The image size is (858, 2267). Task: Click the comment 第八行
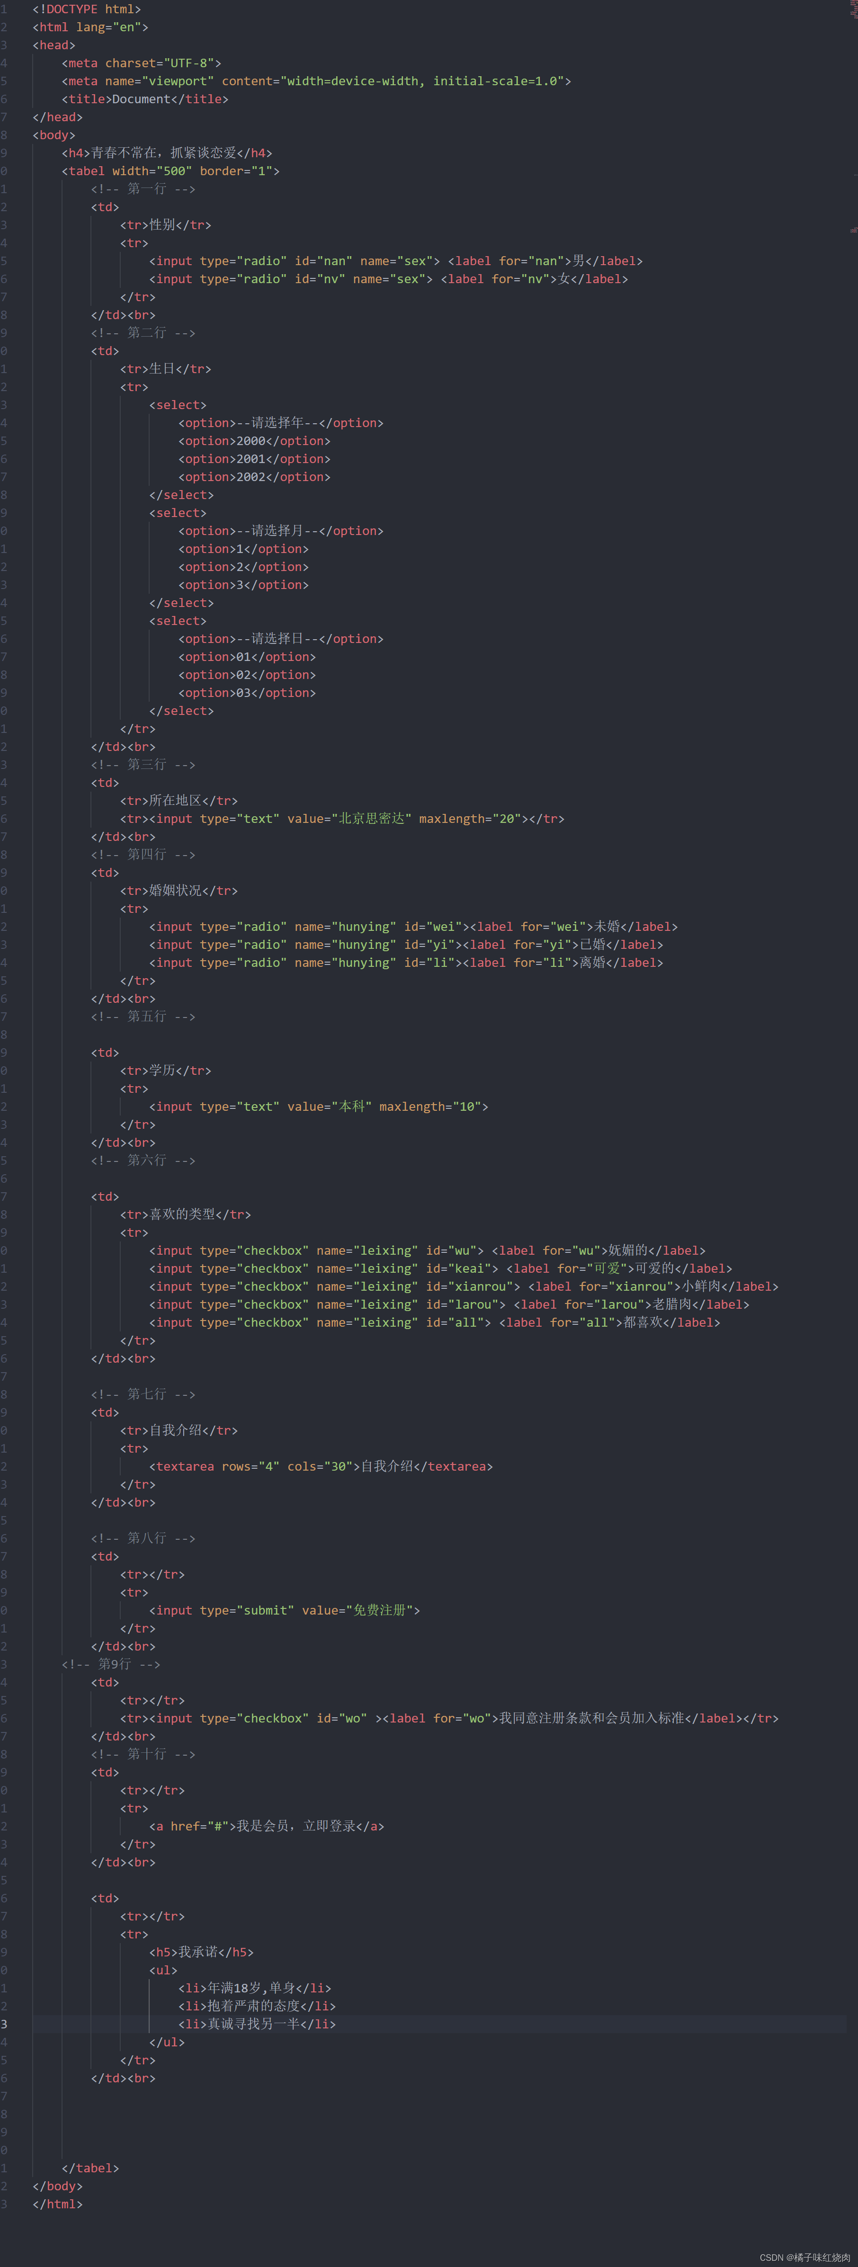tap(143, 1538)
